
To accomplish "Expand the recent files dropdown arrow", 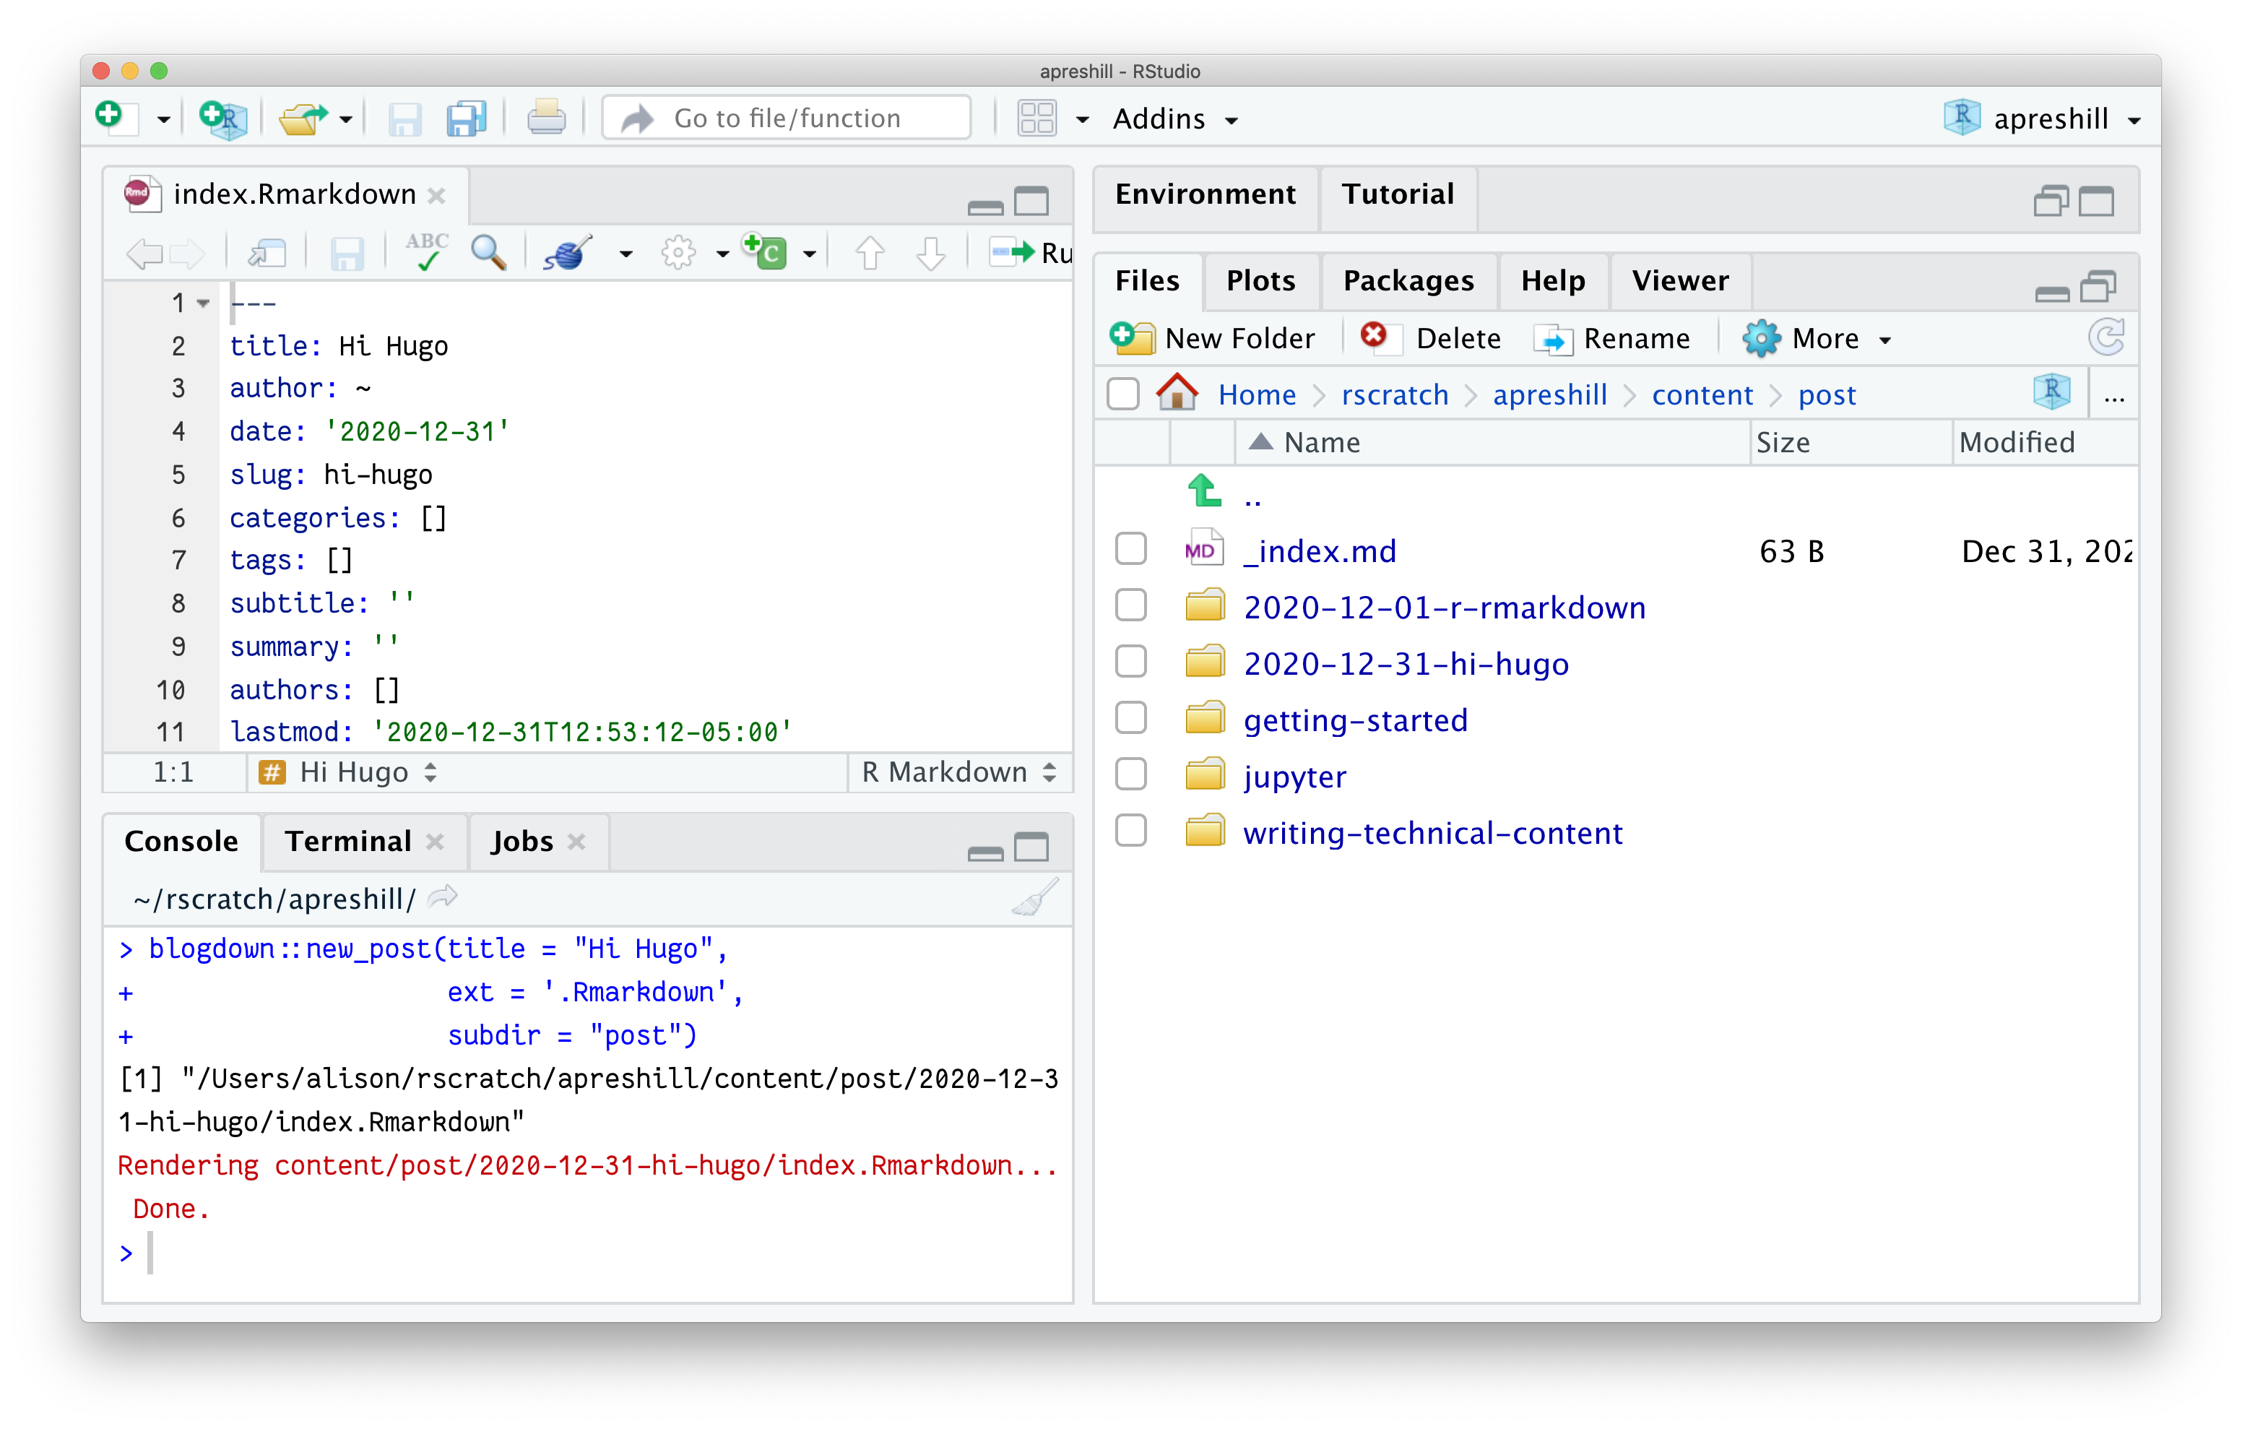I will pyautogui.click(x=345, y=120).
